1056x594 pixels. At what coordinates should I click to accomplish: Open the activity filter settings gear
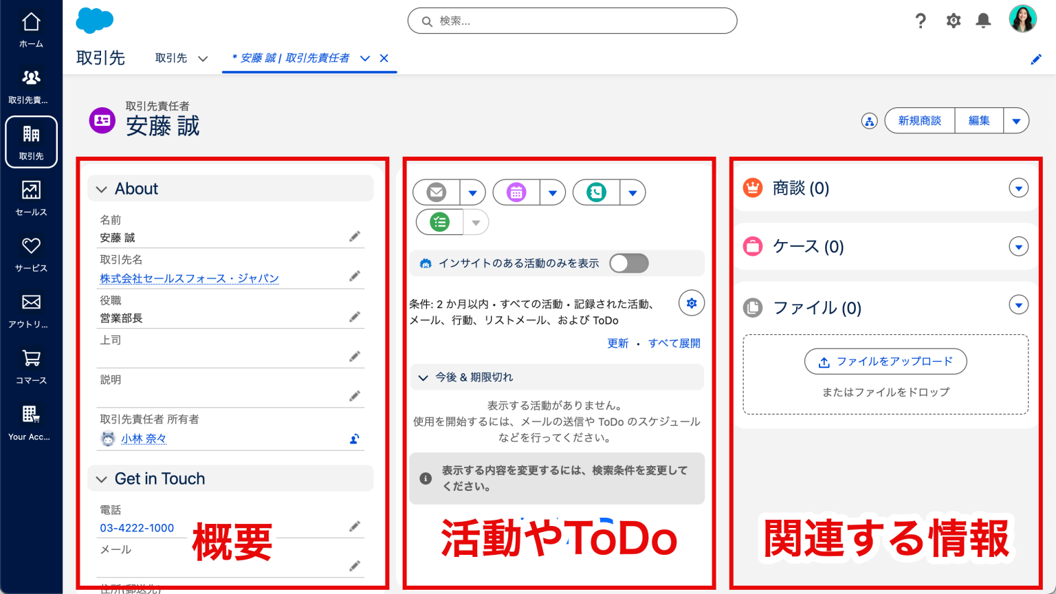692,302
